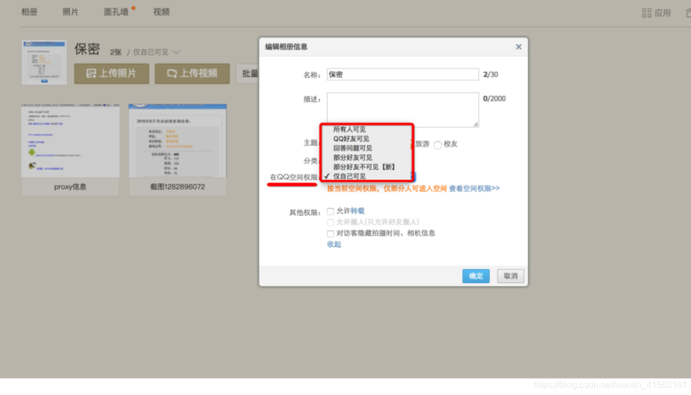Switch to the 视频 tab
The height and width of the screenshot is (395, 691).
(x=161, y=12)
